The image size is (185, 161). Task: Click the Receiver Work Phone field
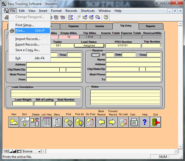click(x=133, y=74)
